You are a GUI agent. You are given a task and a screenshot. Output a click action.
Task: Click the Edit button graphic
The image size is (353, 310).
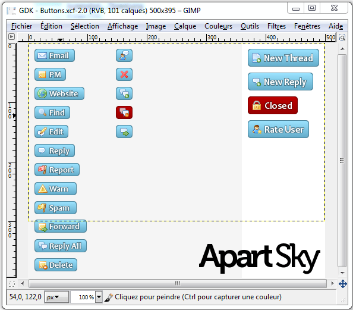[51, 131]
